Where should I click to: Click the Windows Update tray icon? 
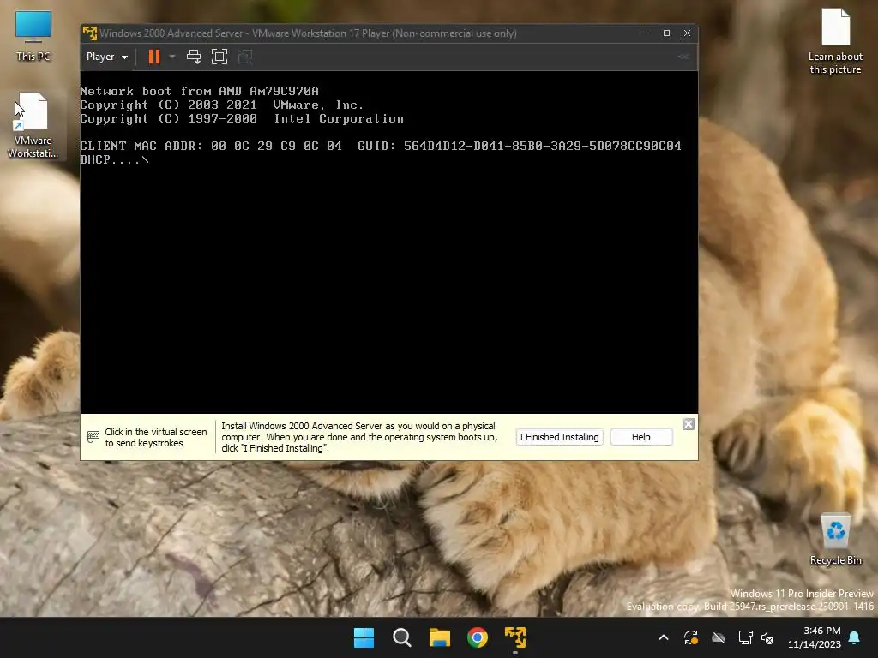tap(691, 637)
